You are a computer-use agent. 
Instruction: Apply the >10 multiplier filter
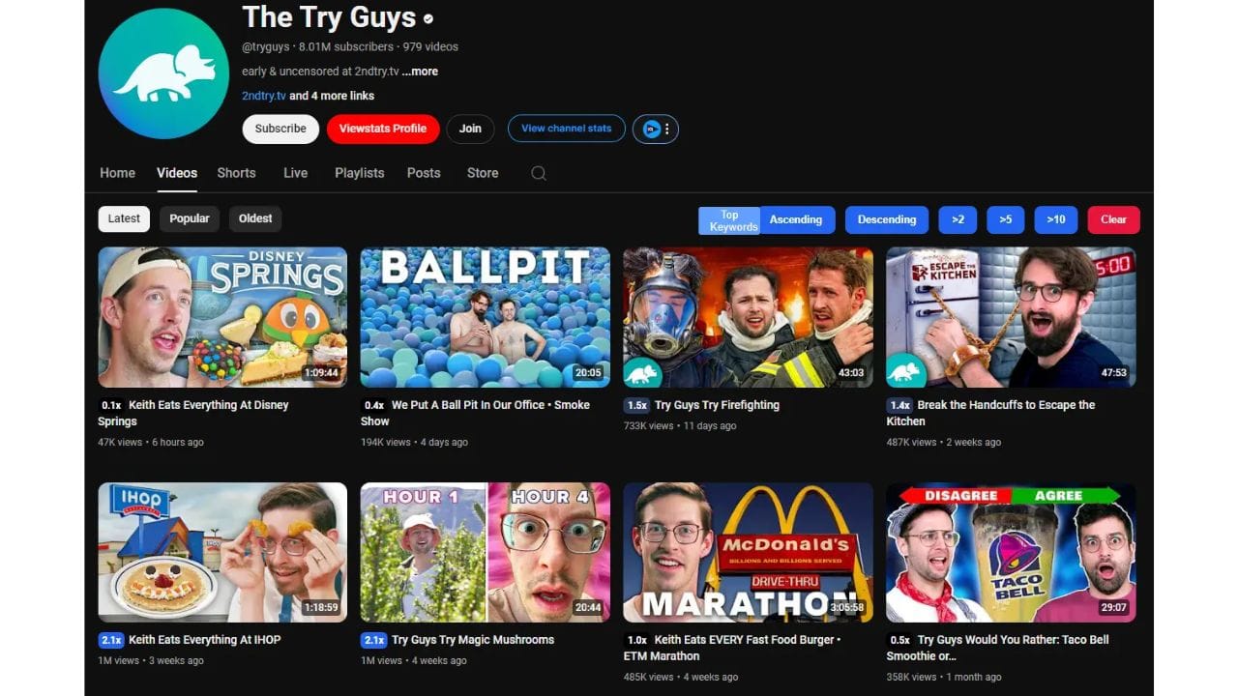(x=1056, y=219)
